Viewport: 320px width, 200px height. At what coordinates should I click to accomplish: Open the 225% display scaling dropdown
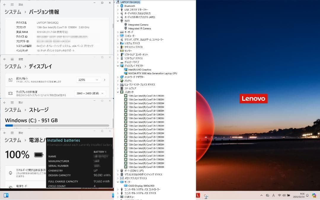(x=88, y=79)
